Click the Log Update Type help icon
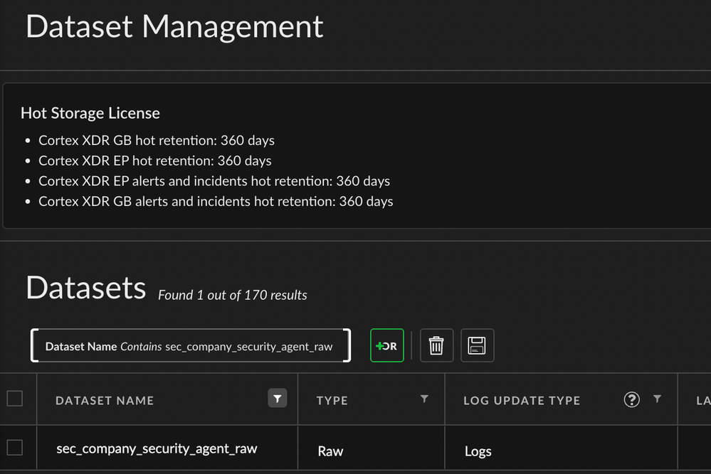Image resolution: width=711 pixels, height=474 pixels. click(x=631, y=399)
